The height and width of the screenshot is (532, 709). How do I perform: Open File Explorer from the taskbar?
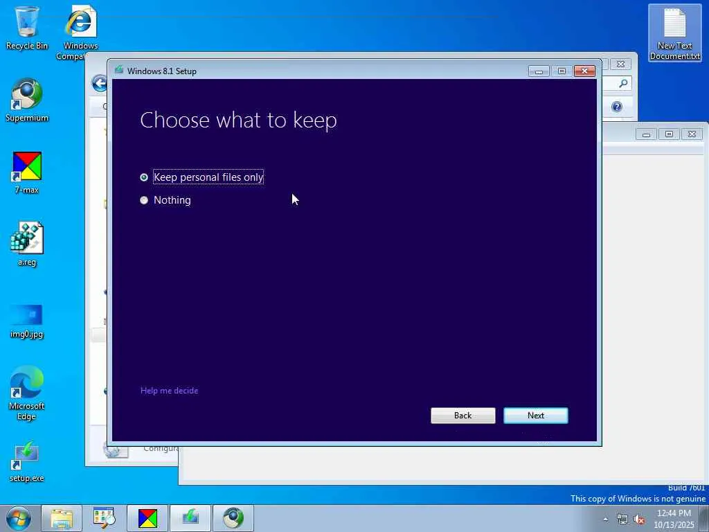(x=62, y=518)
